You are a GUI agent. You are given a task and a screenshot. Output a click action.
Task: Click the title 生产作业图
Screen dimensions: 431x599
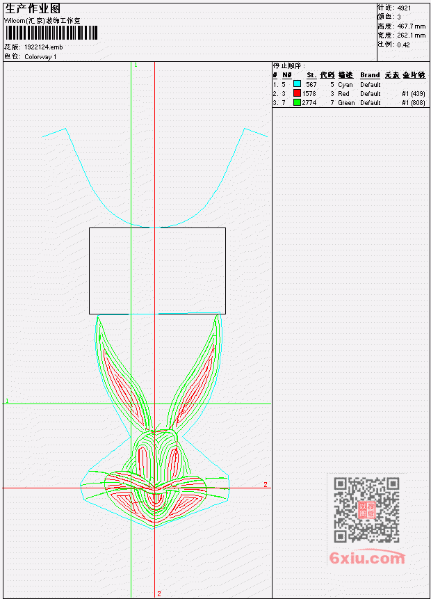pyautogui.click(x=33, y=9)
